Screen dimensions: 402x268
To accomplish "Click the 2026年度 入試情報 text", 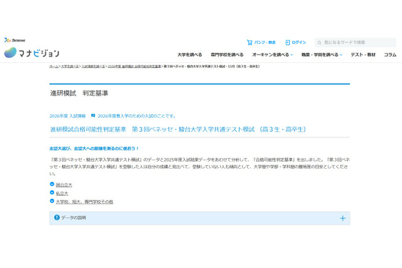I will tap(67, 116).
